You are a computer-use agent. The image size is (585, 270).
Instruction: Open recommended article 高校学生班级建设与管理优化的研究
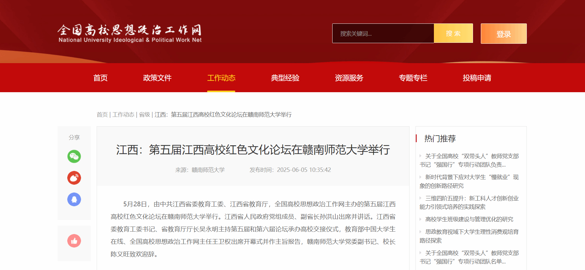point(469,219)
